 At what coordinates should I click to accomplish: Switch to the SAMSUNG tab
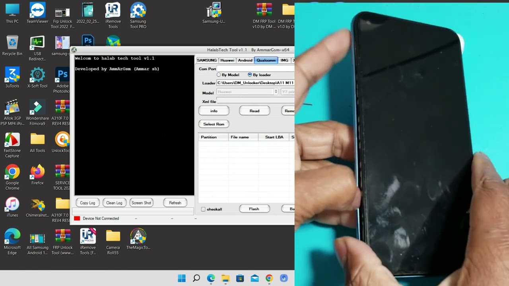tap(207, 60)
